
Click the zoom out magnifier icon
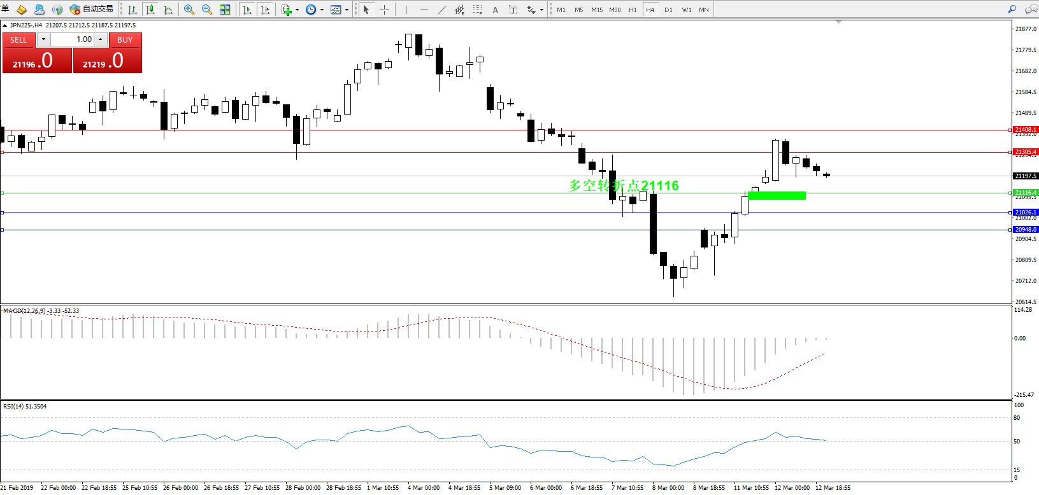(x=207, y=10)
